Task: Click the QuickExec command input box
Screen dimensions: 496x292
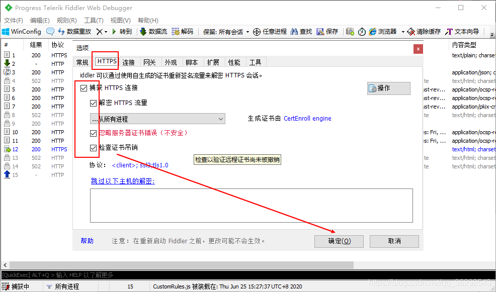Action: tap(248, 275)
